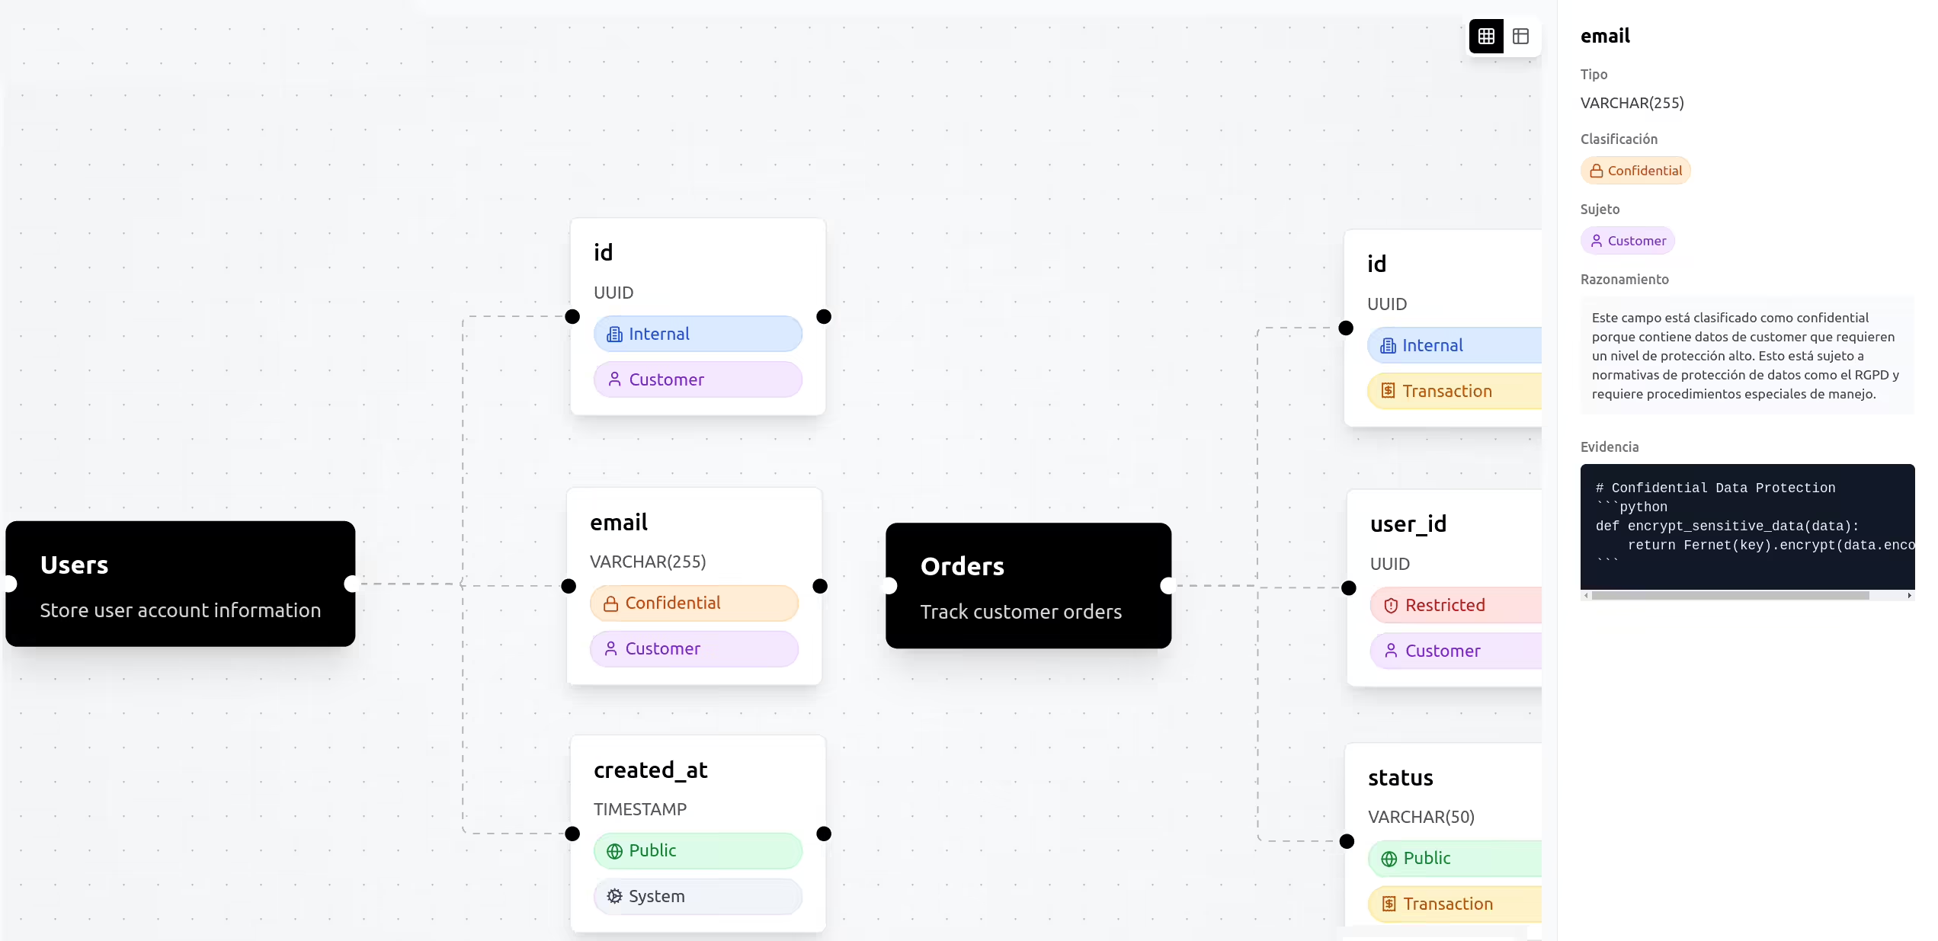Click the shield icon on Restricted badge
Viewport: 1938px width, 941px height.
[1391, 606]
